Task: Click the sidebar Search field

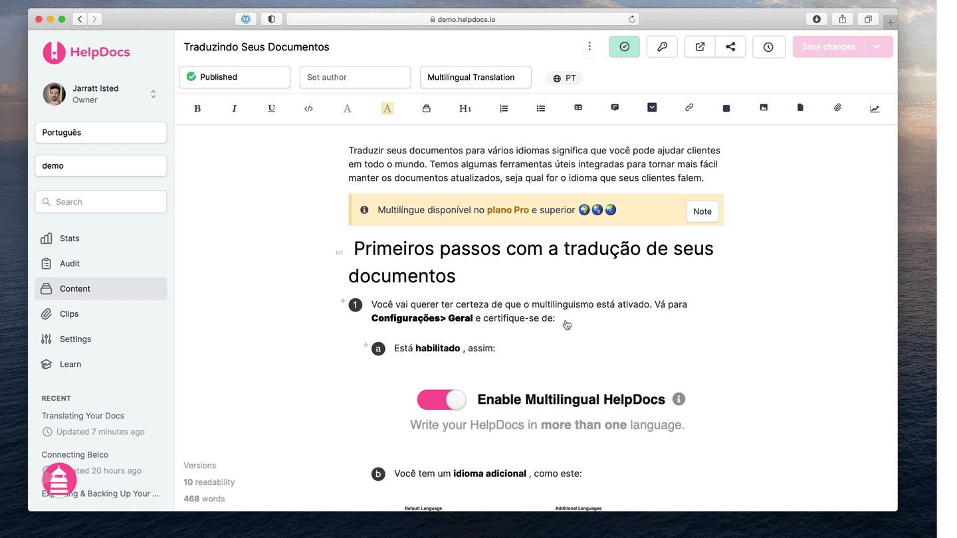Action: pos(101,202)
